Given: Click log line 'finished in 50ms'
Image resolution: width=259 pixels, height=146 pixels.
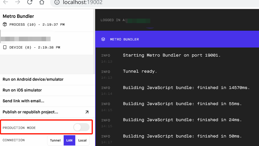Looking at the screenshot, I should click(x=182, y=136).
